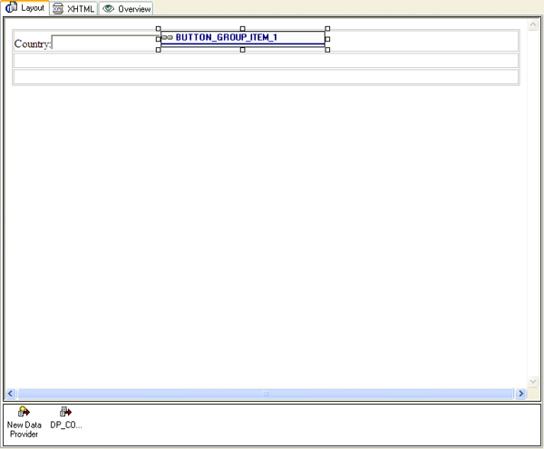Select the BUTTON_GROUP_ITEM_1 web item
This screenshot has width=544, height=449.
click(x=242, y=39)
